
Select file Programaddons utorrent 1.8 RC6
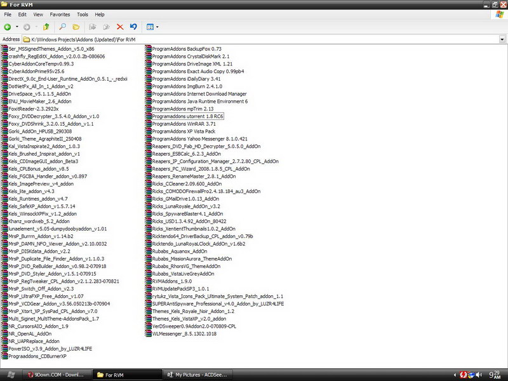tap(187, 116)
